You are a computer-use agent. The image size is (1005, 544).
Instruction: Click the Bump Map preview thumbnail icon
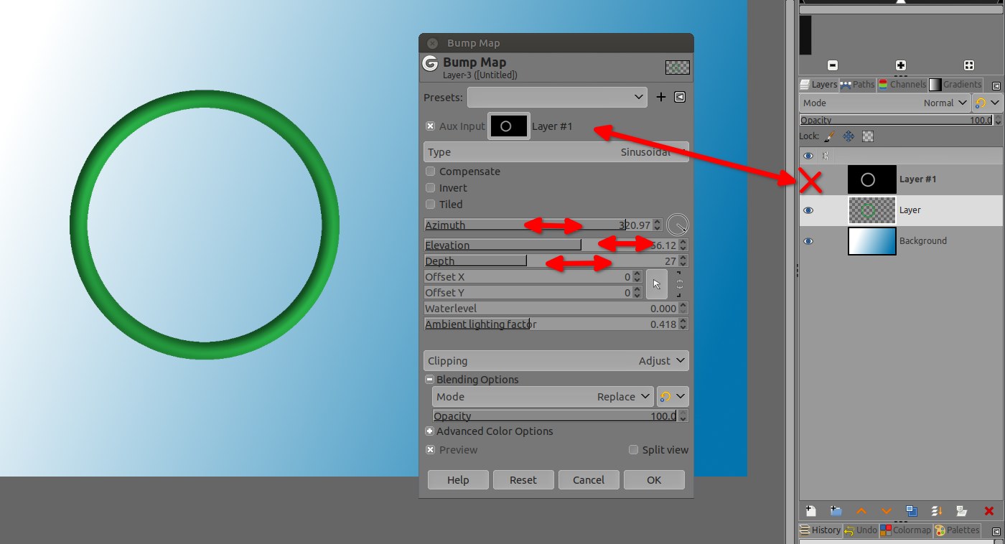[678, 67]
